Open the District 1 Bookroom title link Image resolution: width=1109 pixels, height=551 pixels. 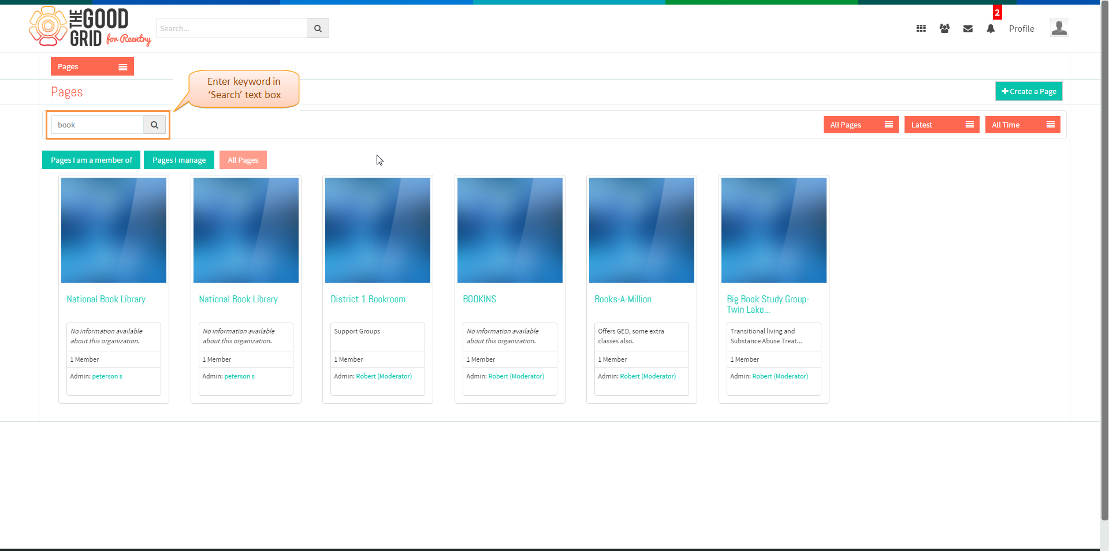[x=368, y=299]
